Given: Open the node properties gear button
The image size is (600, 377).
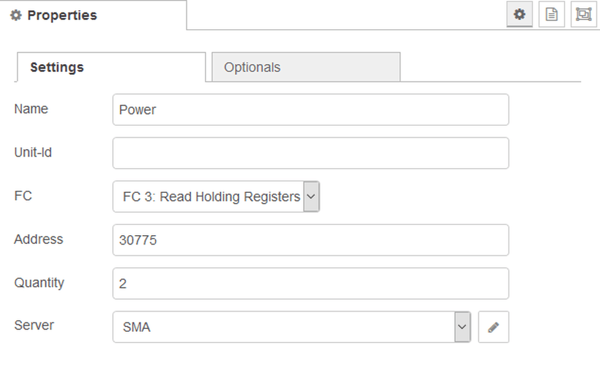Looking at the screenshot, I should tap(519, 15).
